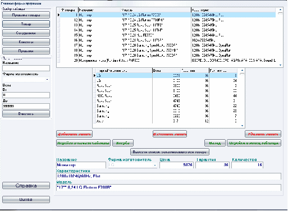Click the Модель column header in the top grid
288x211 pixels.
156,10
